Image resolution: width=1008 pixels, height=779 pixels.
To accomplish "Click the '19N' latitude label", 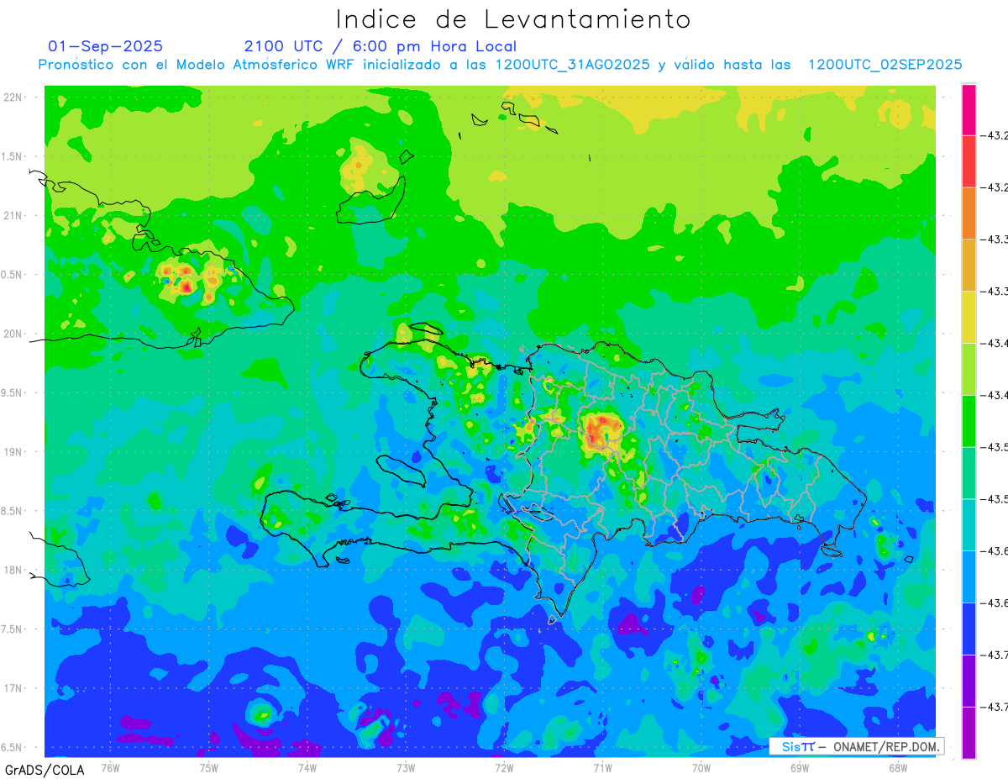I will pyautogui.click(x=13, y=452).
